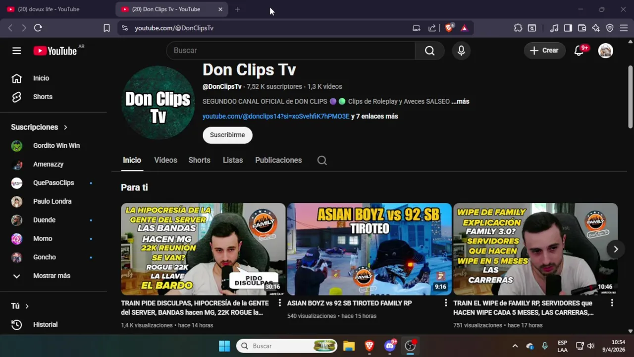
Task: Click the search magnifier button
Action: coord(429,51)
